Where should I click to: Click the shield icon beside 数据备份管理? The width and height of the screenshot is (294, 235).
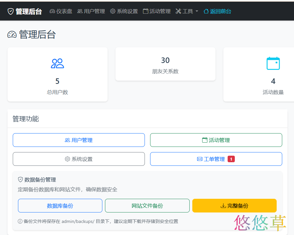coord(20,180)
